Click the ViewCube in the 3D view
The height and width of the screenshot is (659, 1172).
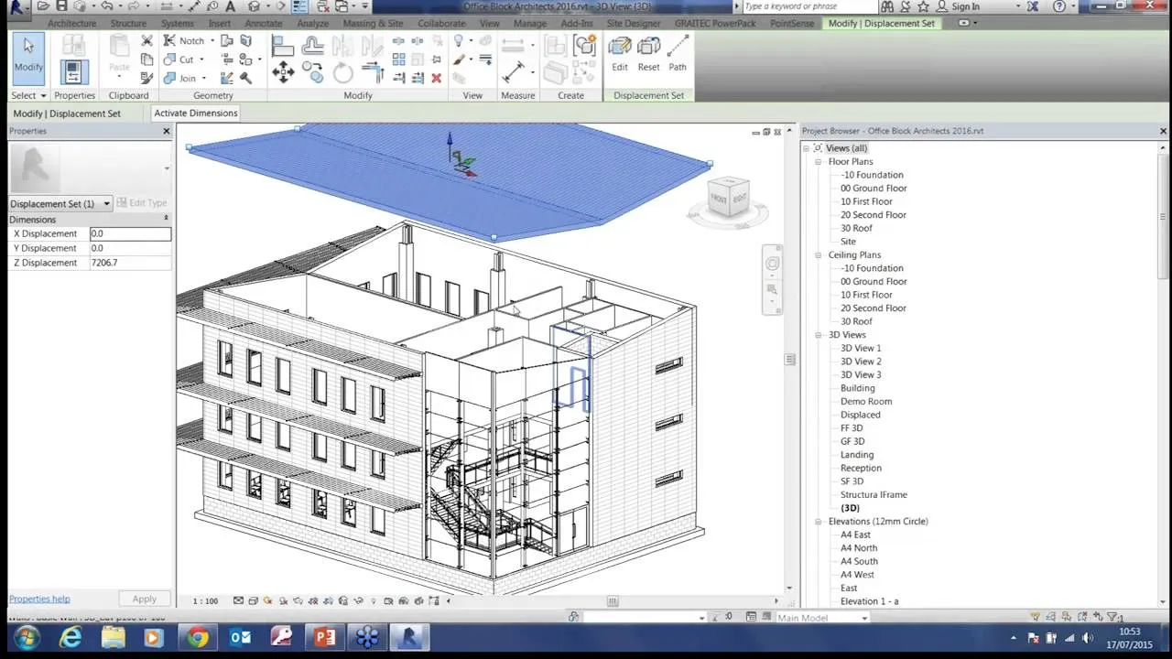coord(728,198)
